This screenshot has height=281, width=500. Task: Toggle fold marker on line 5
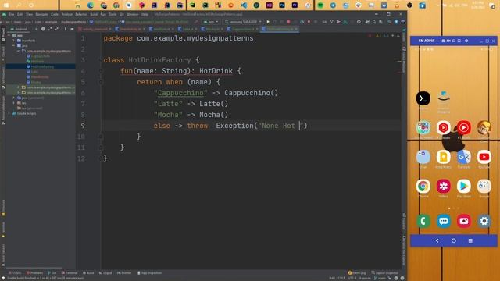tap(101, 82)
